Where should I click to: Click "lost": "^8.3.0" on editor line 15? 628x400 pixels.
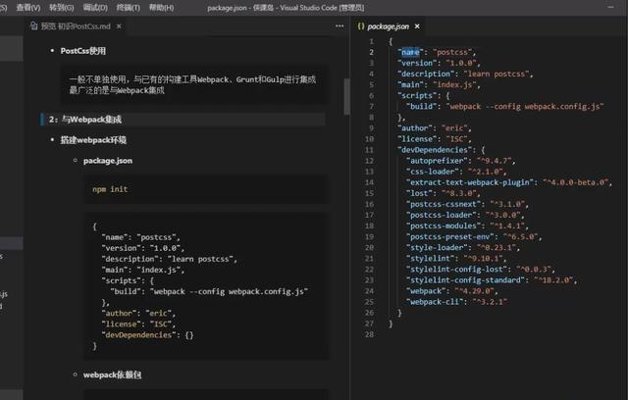[443, 193]
